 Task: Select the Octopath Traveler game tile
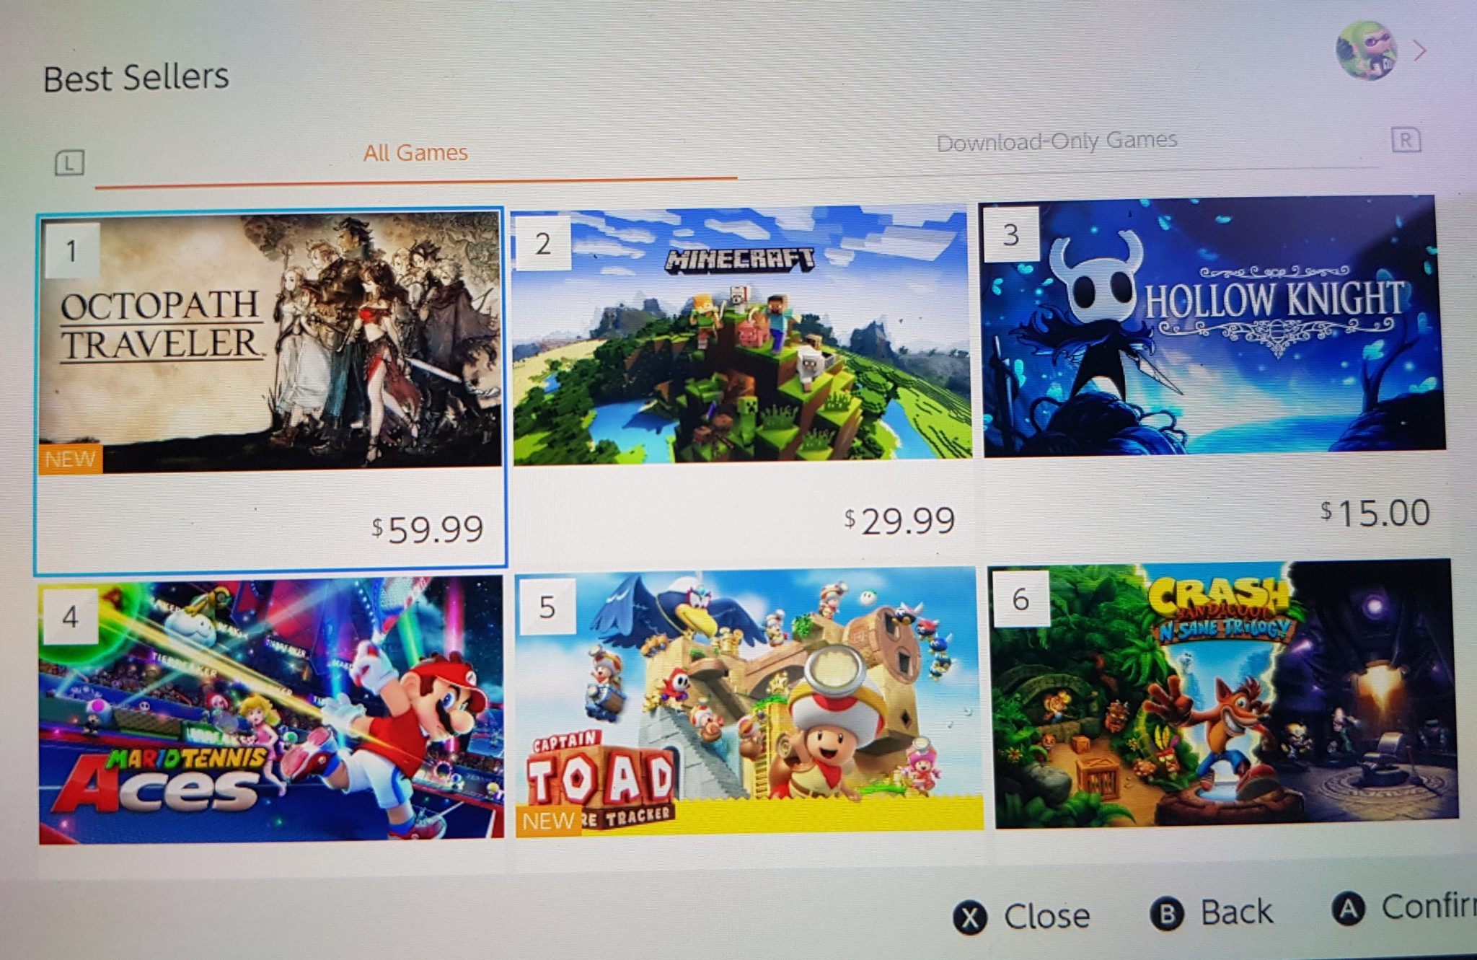click(270, 390)
